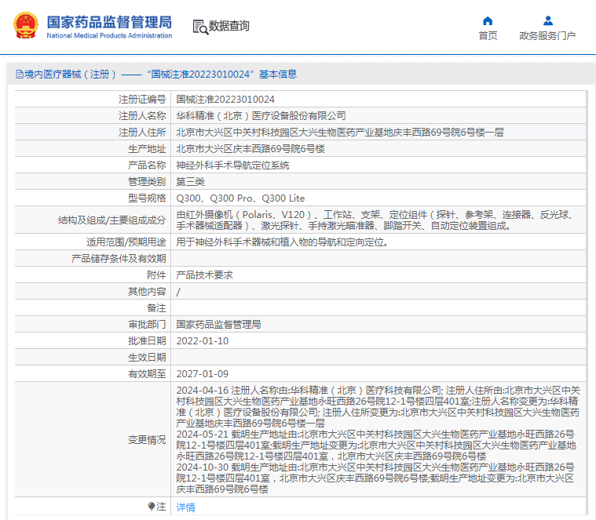Click the 产品储存条件及有效期 label
Viewport: 596px width, 520px height.
119,259
